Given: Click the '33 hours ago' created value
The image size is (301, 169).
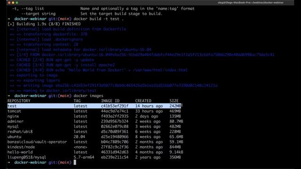Looking at the screenshot, I should 149,111.
